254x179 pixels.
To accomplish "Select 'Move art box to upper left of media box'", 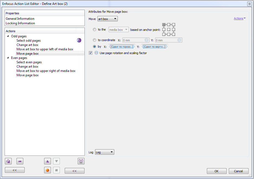I will point(45,49).
